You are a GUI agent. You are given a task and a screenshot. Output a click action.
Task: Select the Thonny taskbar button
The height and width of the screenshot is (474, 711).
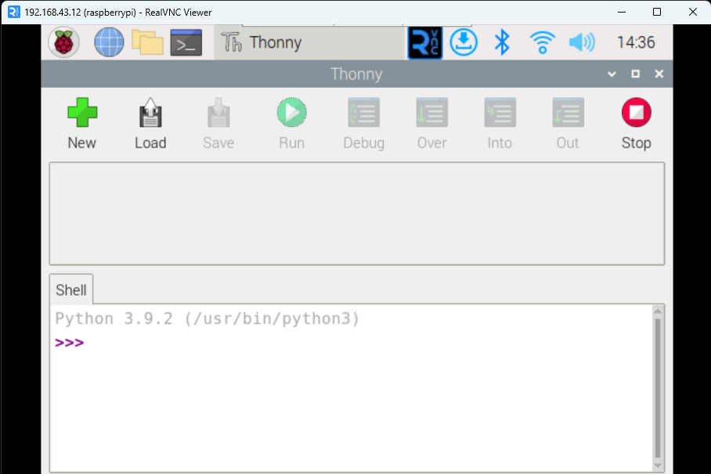309,42
